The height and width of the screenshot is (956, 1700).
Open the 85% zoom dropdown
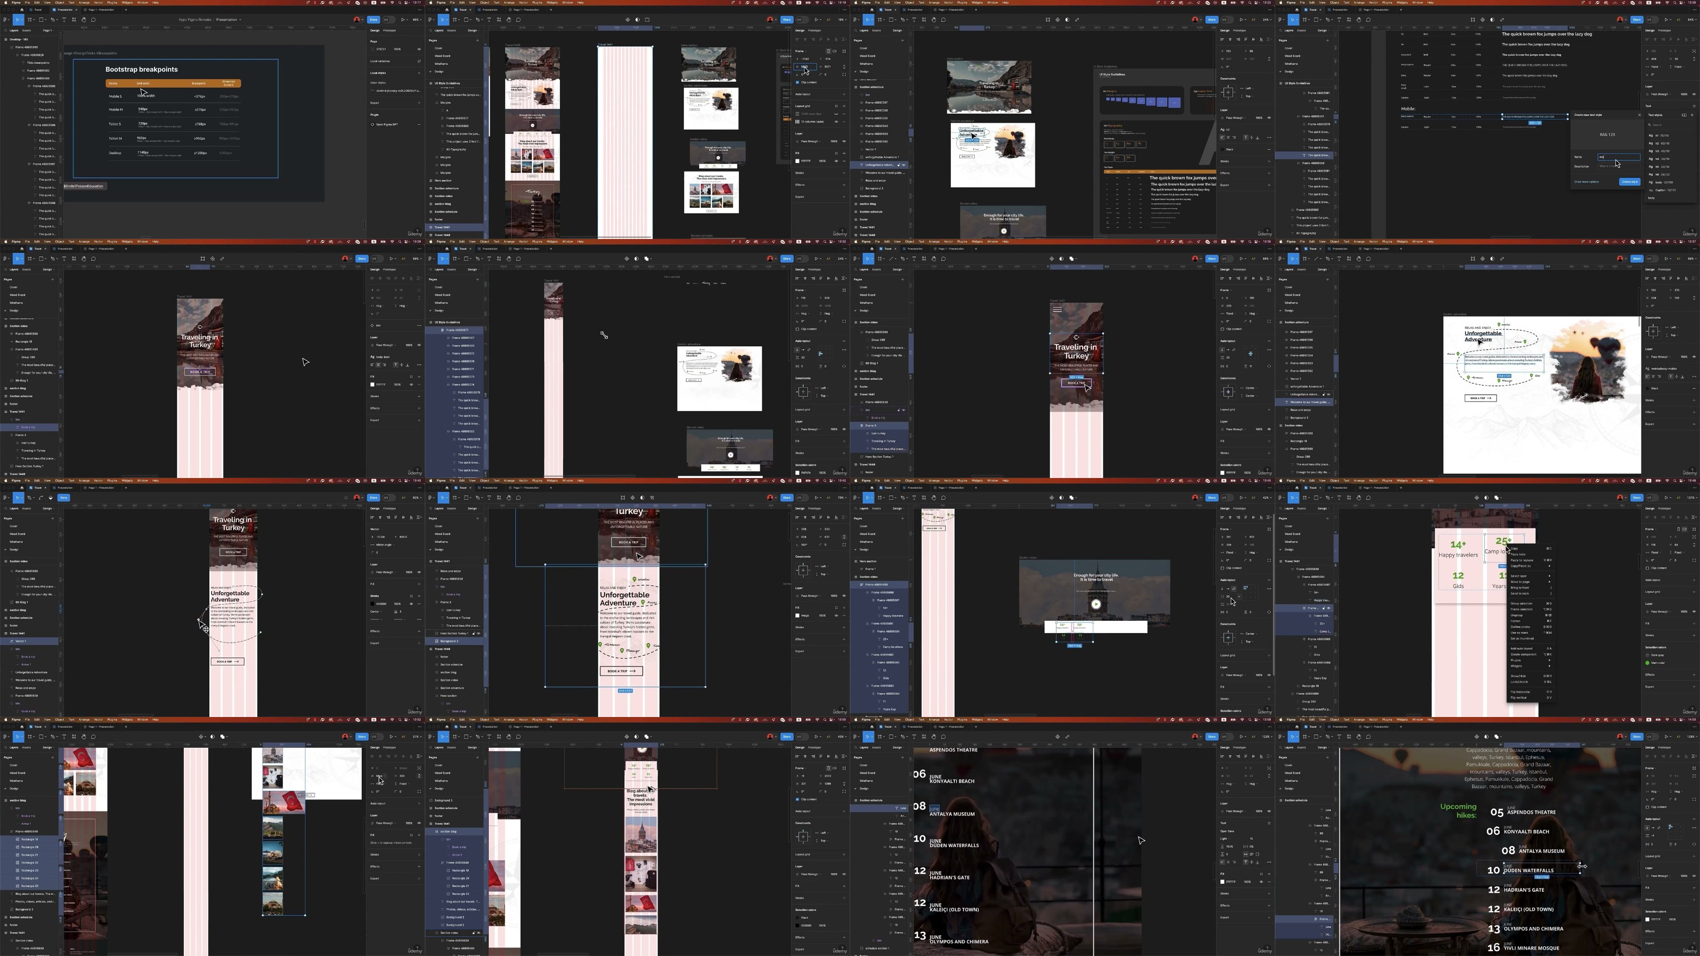pos(418,20)
